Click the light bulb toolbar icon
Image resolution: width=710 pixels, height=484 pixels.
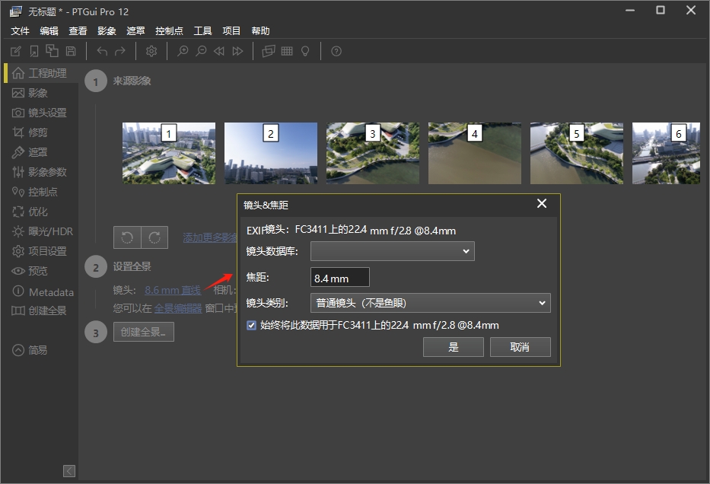pos(305,51)
